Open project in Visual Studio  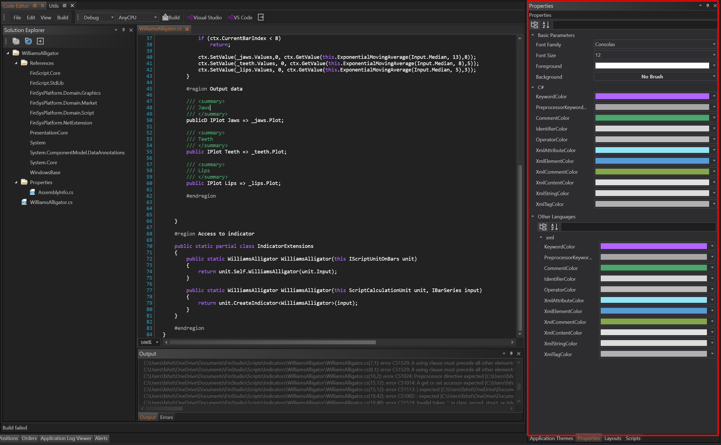pos(204,17)
